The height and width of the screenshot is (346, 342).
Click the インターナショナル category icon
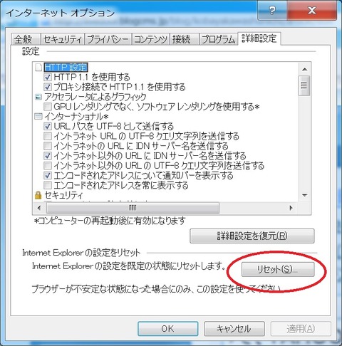pos(38,117)
